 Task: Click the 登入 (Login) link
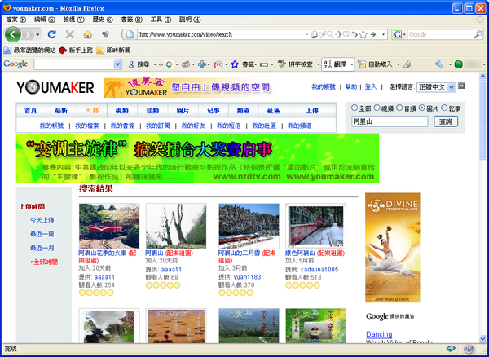click(371, 87)
